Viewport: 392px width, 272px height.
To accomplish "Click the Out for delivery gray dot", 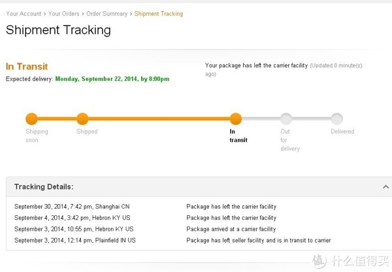I will pos(286,118).
